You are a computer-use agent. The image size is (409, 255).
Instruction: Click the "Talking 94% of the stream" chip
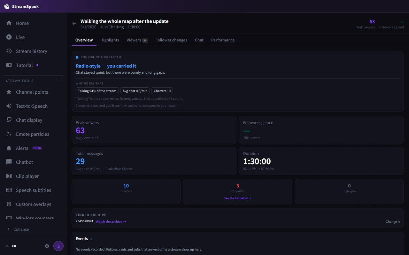coord(97,91)
